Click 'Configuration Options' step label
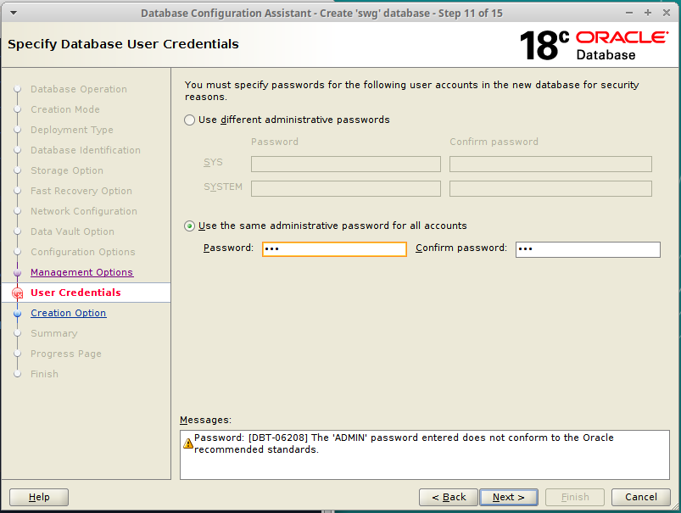This screenshot has width=681, height=513. pos(83,252)
